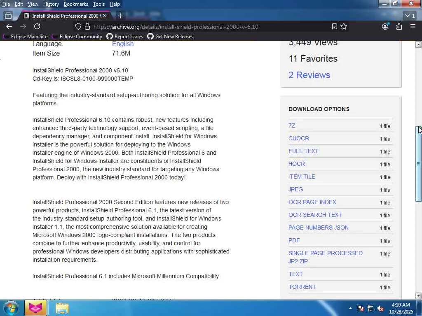
Task: Open the pink fox taskbar app
Action: (35, 308)
